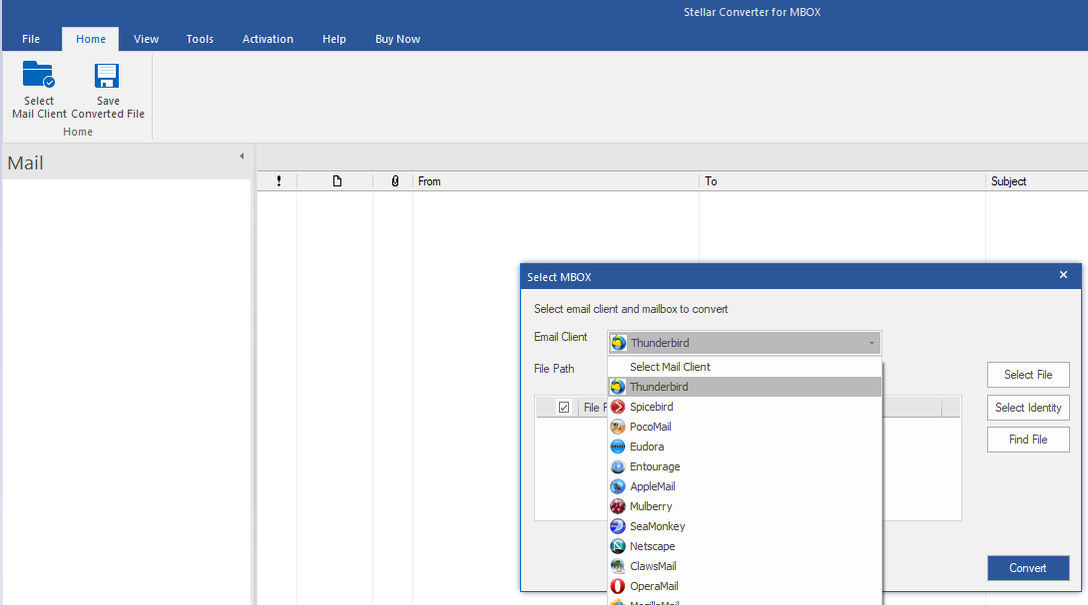Select PocoMail from the client list
Image resolution: width=1088 pixels, height=605 pixels.
(x=745, y=427)
